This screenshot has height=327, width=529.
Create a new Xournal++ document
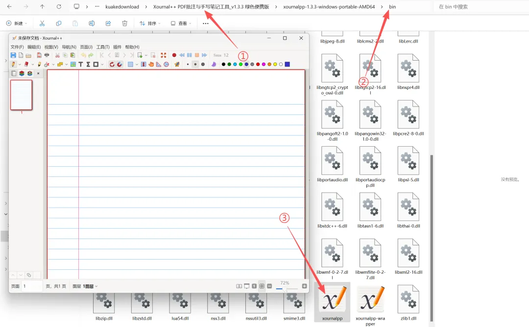point(21,55)
